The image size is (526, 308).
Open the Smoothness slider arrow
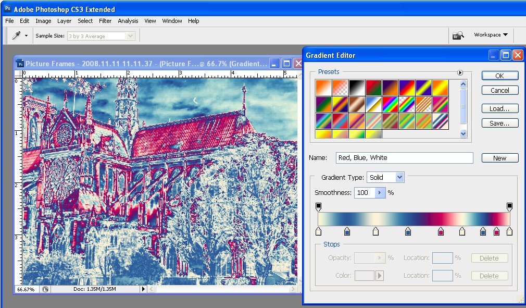380,193
